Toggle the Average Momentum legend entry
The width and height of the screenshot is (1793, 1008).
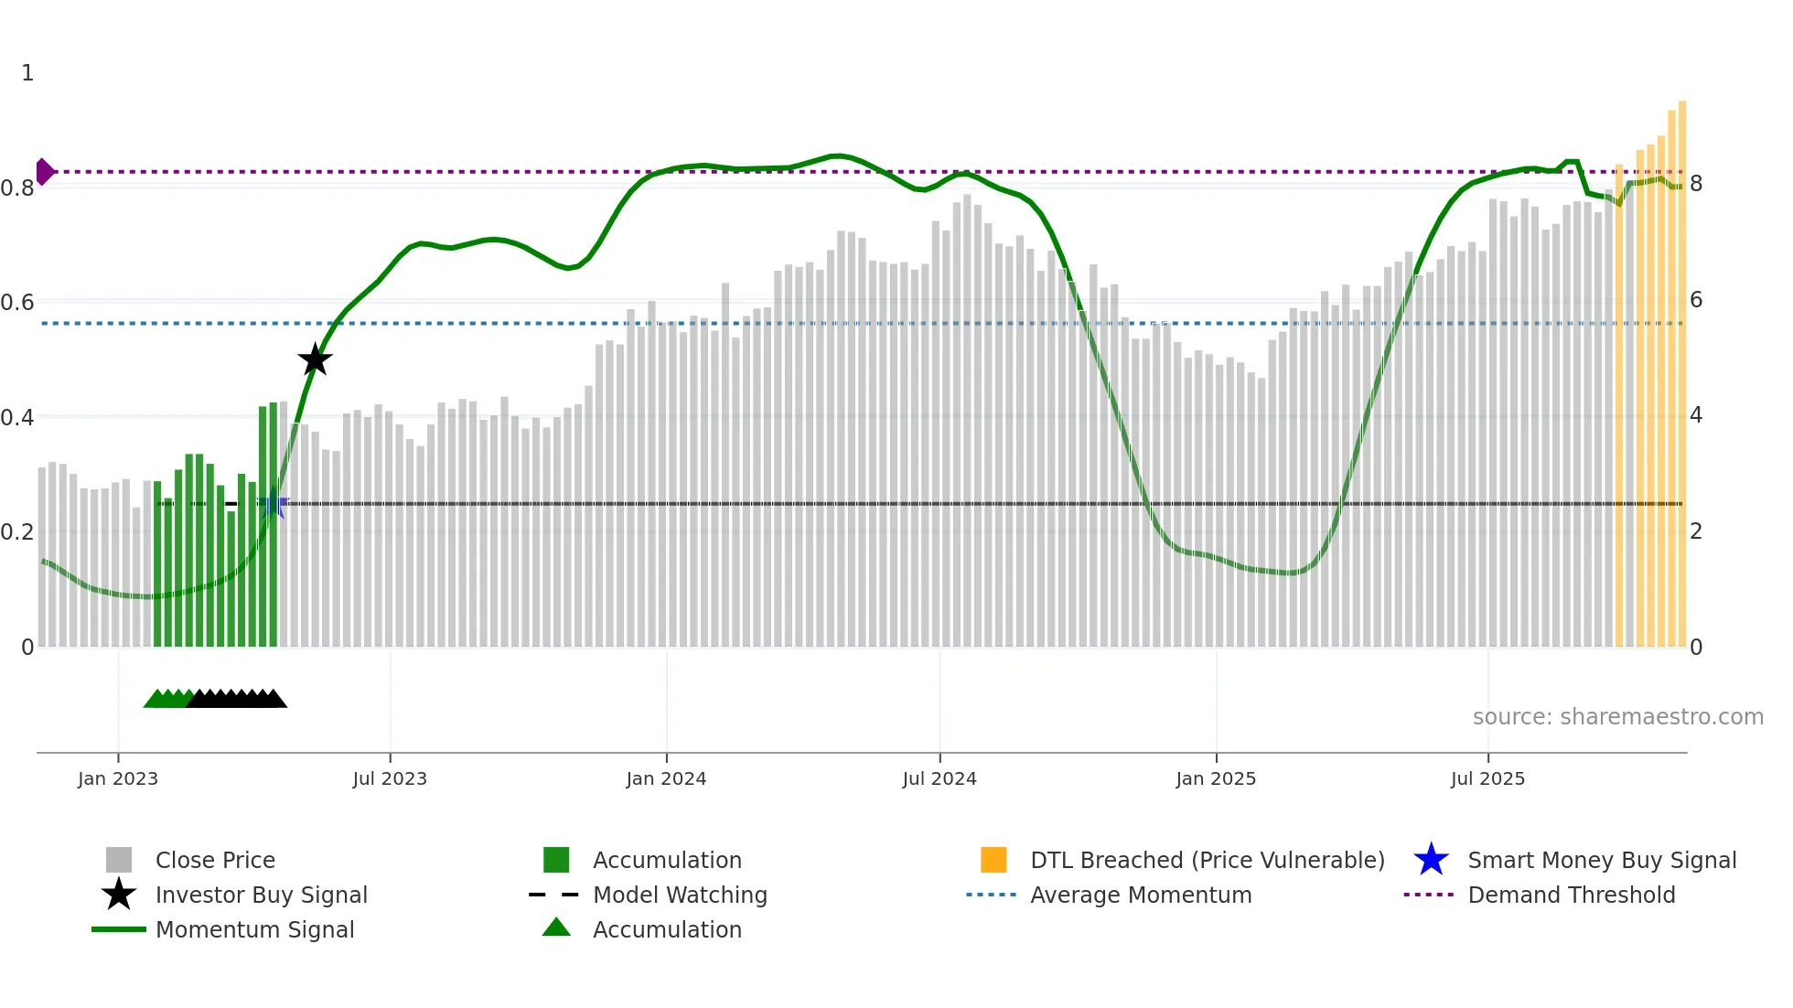click(1141, 895)
